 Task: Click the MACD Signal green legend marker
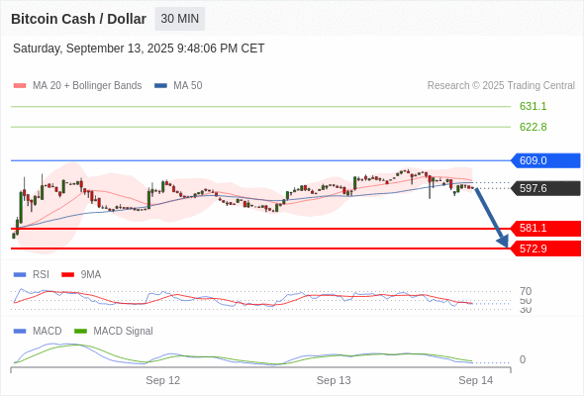click(x=80, y=331)
